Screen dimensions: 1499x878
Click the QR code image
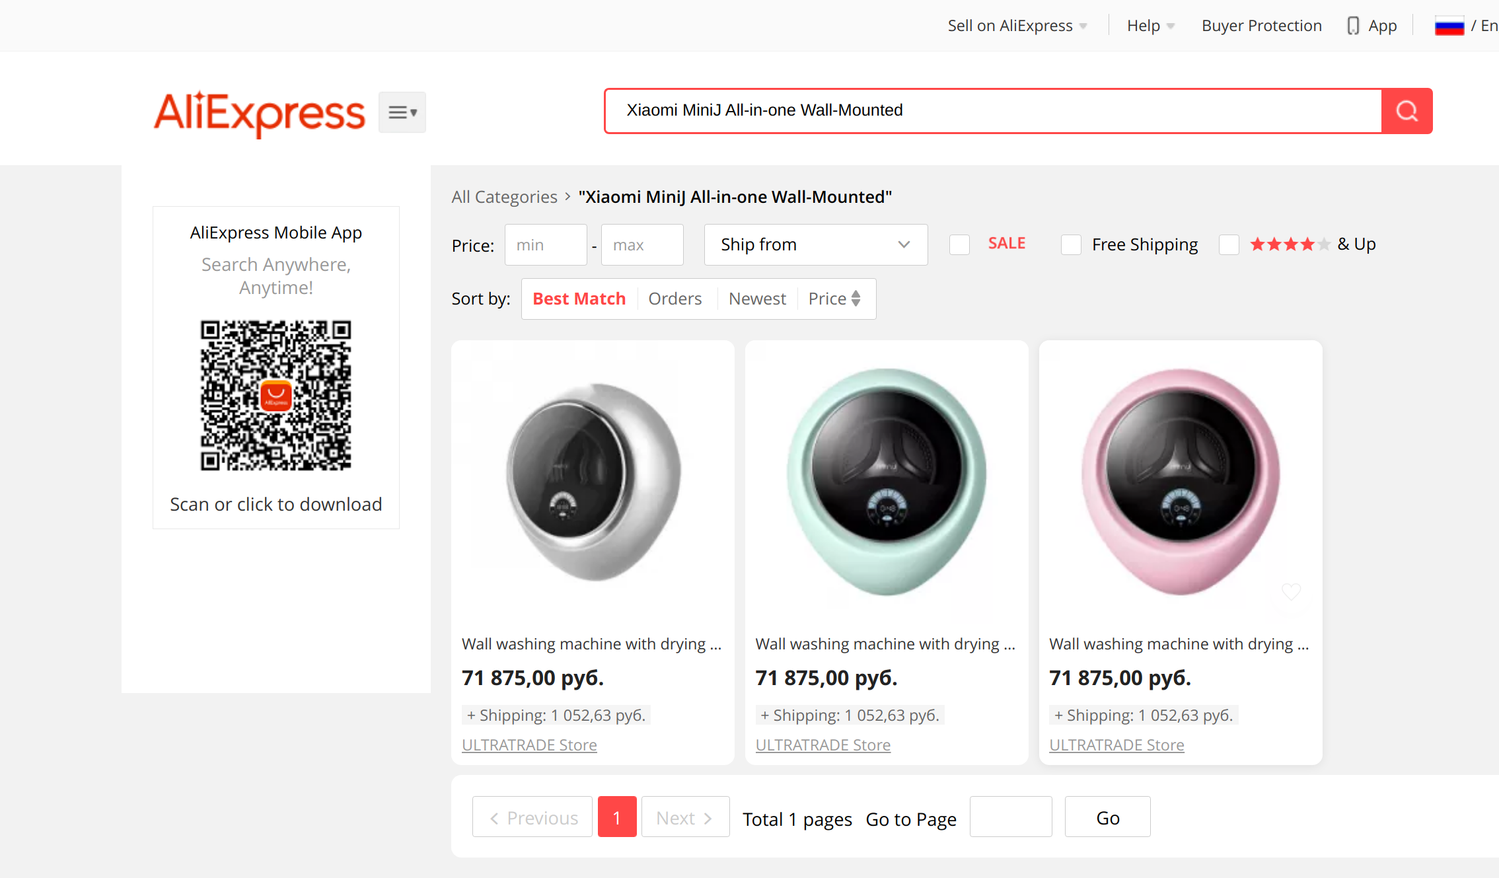(x=276, y=395)
